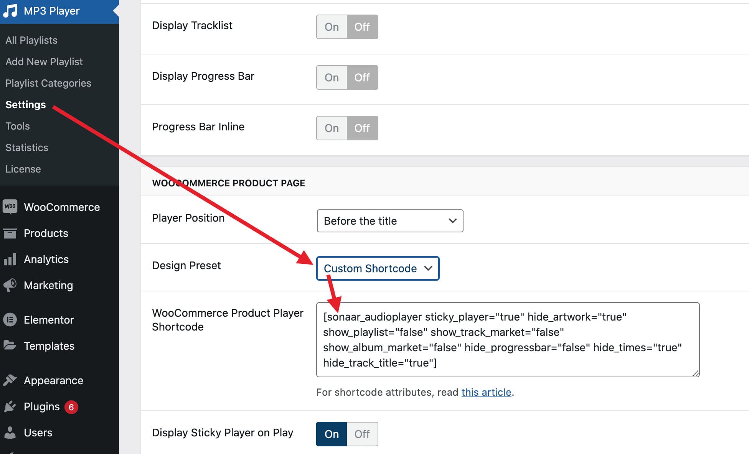
Task: Click the Templates folder icon
Action: click(10, 345)
